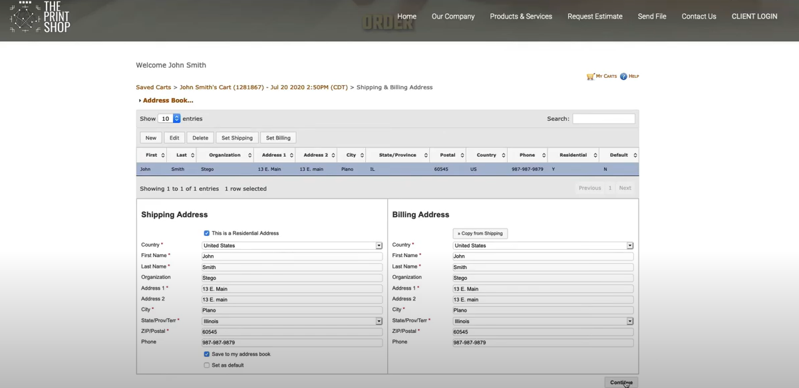This screenshot has width=799, height=388.
Task: Uncheck This is a Residential Address
Action: pos(206,233)
